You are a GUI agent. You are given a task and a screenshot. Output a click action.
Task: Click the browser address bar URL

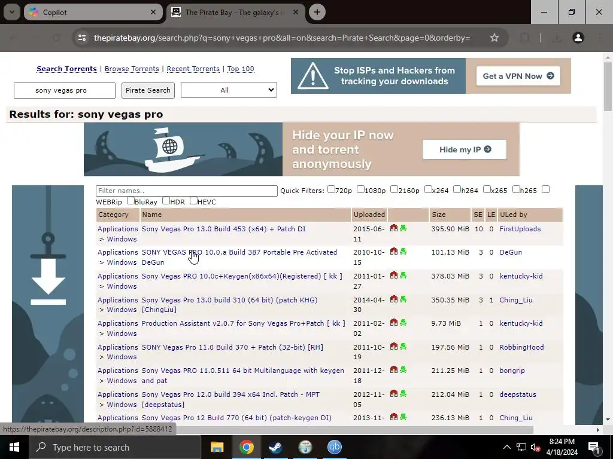282,38
